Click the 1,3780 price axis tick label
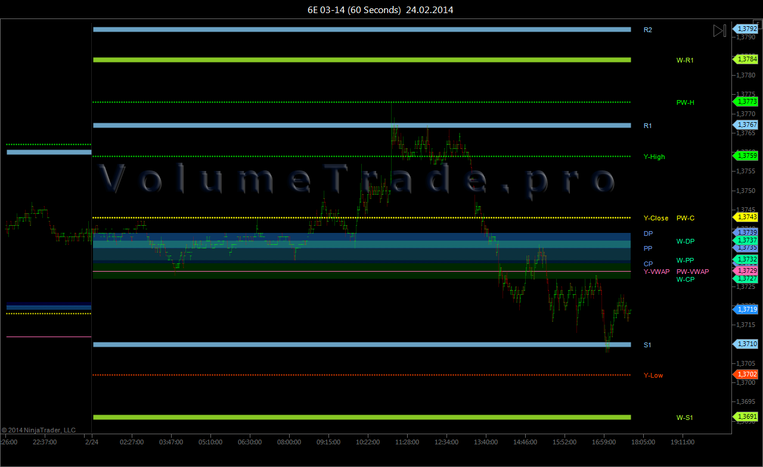The height and width of the screenshot is (467, 763). (745, 75)
